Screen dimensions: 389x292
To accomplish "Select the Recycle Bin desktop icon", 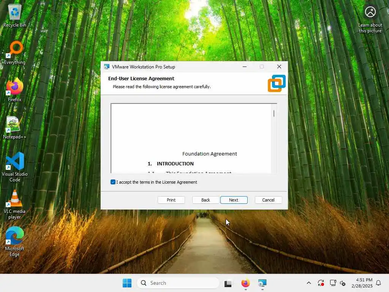I will (15, 16).
